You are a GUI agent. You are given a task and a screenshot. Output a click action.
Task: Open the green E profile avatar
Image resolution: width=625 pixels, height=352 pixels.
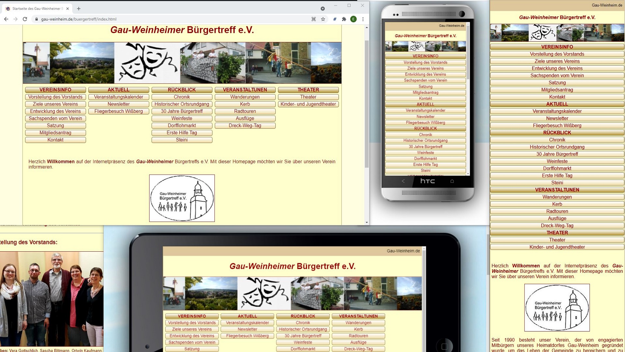pos(353,19)
